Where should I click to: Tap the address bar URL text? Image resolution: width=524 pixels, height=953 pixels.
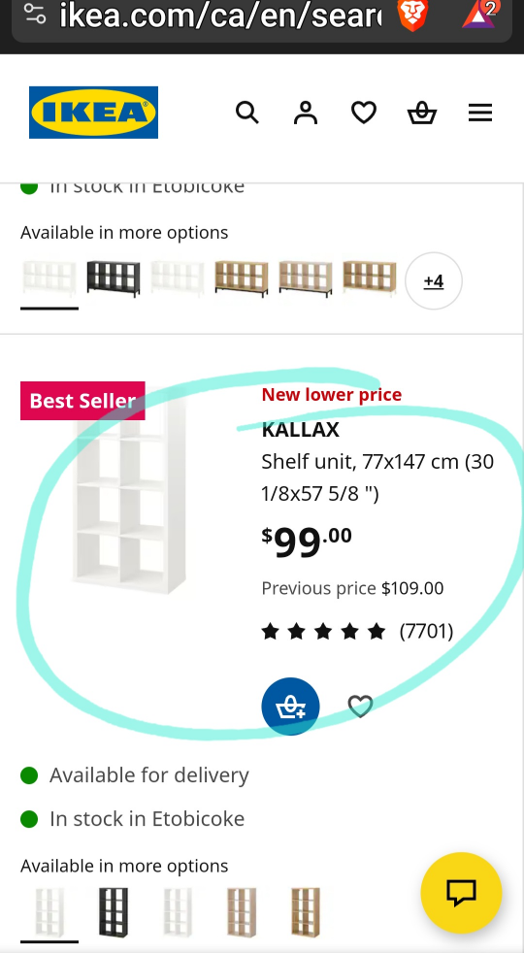click(x=220, y=17)
